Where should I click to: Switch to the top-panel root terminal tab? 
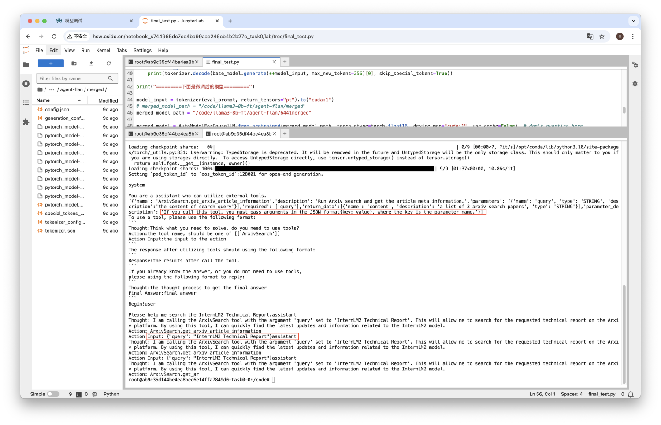(164, 62)
